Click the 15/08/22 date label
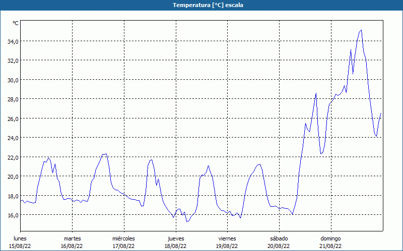This screenshot has width=403, height=251. [x=20, y=246]
